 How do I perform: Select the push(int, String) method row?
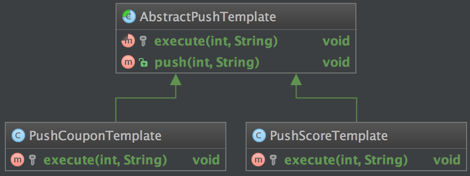point(236,62)
